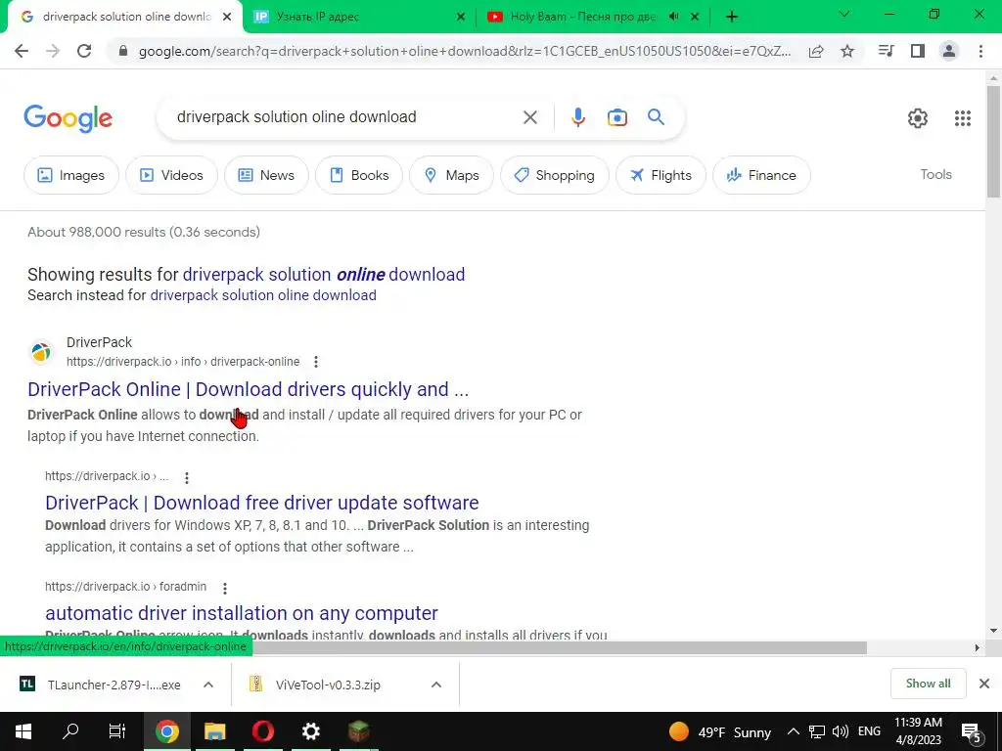Filter results by Videos
The width and height of the screenshot is (1002, 751).
click(x=171, y=175)
